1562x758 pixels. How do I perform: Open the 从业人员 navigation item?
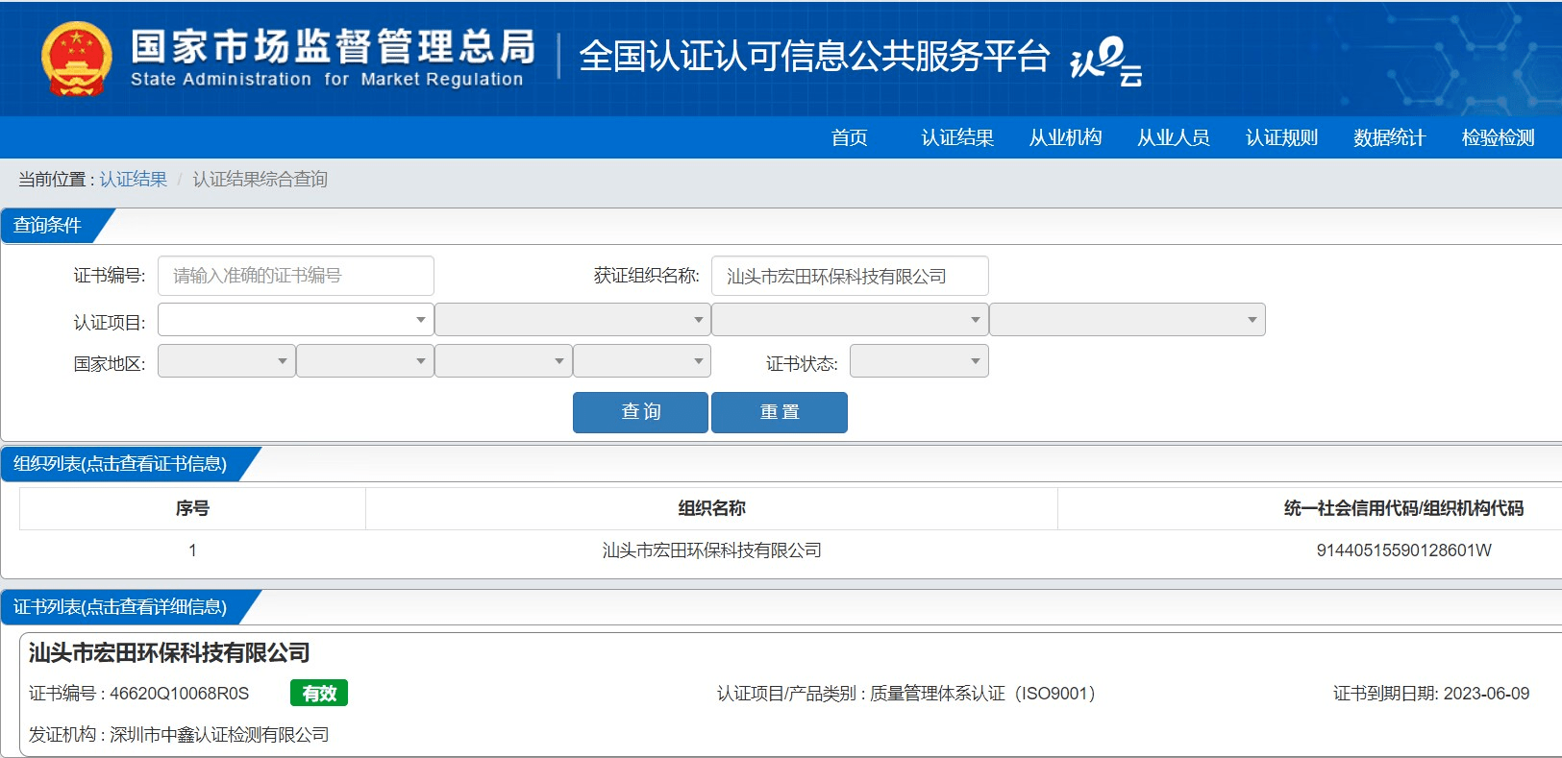[1173, 137]
